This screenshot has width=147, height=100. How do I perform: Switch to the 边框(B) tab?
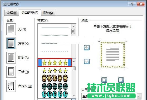[x=12, y=13]
